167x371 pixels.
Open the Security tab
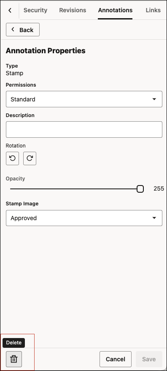[35, 10]
